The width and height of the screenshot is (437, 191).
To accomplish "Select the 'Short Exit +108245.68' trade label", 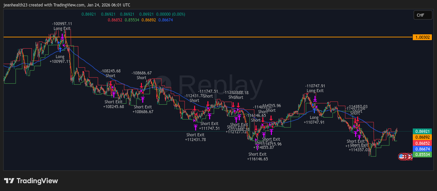I will [114, 104].
